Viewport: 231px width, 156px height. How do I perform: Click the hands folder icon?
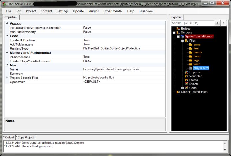[191, 52]
